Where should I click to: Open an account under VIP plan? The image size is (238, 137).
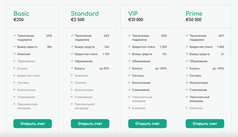pos(147,124)
